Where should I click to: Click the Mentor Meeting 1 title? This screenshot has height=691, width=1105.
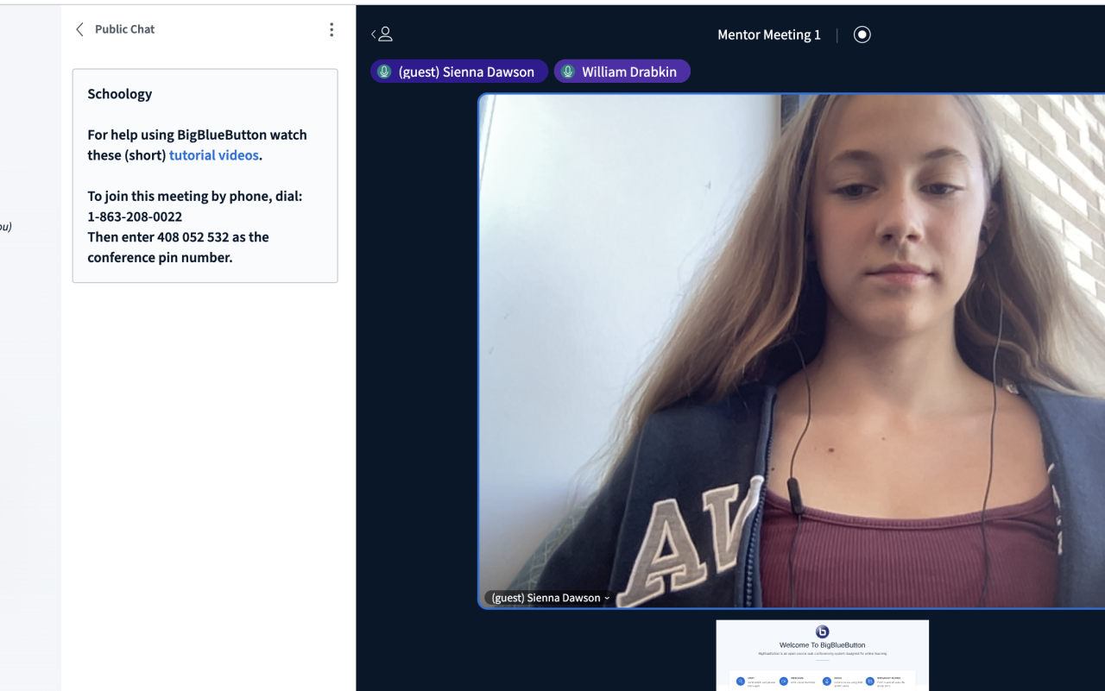[x=768, y=35]
